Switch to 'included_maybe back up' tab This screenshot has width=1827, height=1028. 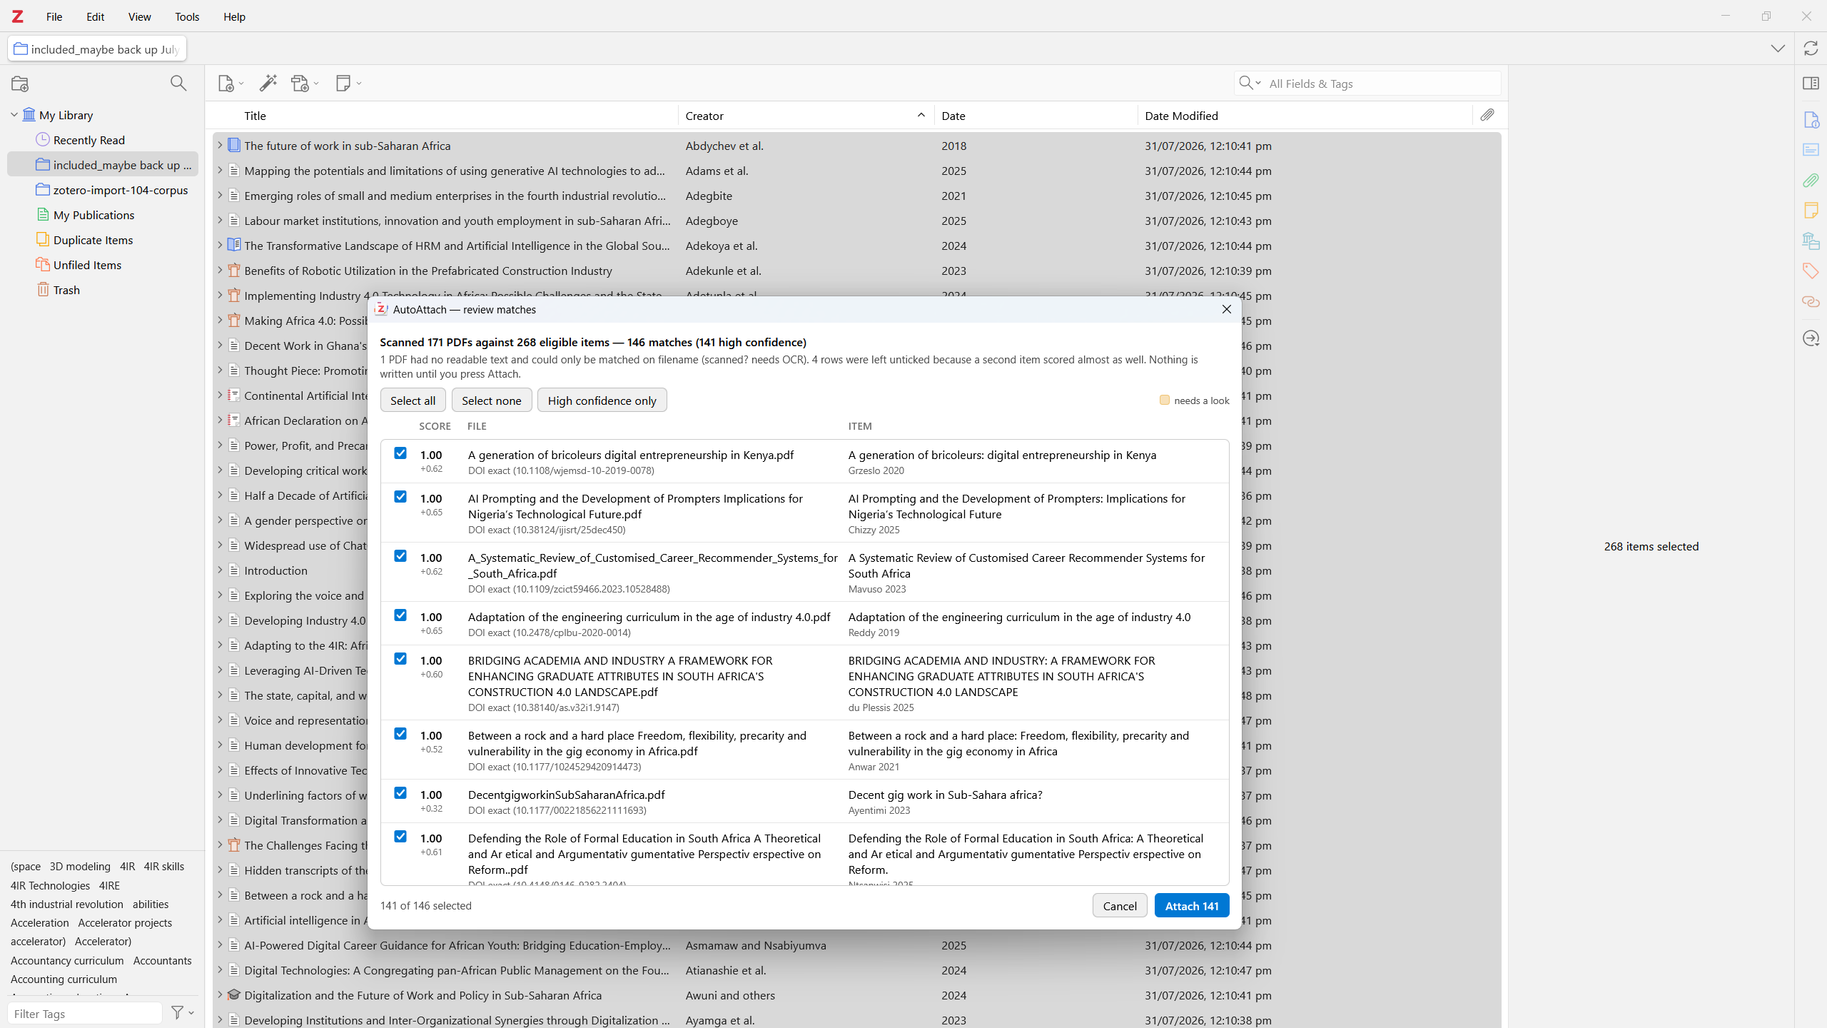pos(97,49)
